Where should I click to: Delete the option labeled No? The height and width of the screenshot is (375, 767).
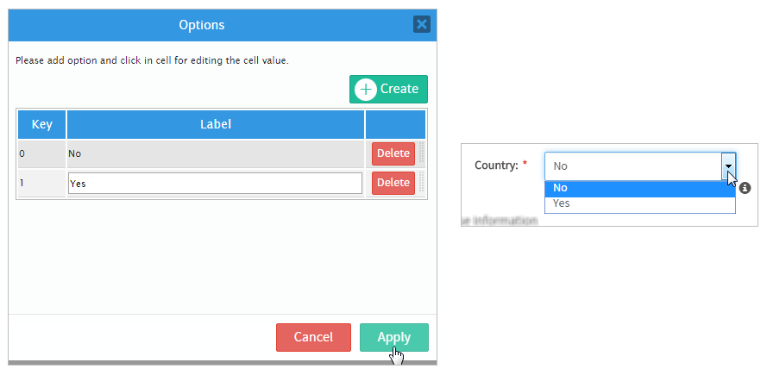pos(393,153)
